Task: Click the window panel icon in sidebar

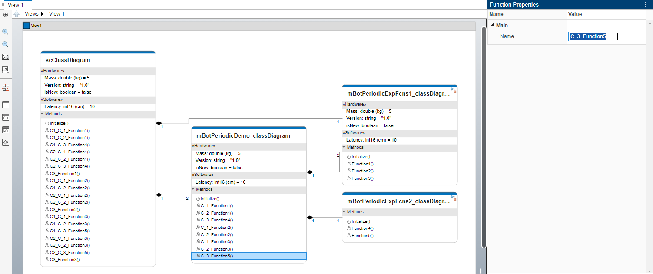Action: [x=6, y=105]
